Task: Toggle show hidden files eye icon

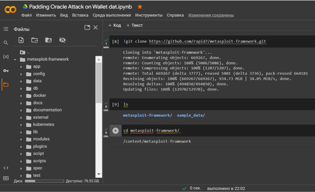Action: tap(62, 40)
